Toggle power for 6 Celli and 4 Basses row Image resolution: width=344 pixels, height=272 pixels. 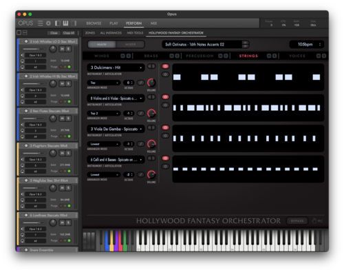tap(165, 158)
